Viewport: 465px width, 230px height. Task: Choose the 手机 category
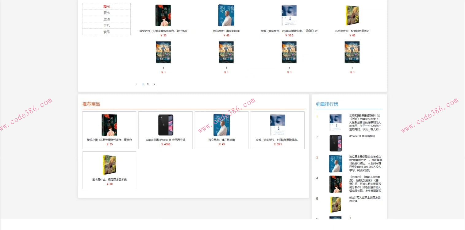[106, 26]
